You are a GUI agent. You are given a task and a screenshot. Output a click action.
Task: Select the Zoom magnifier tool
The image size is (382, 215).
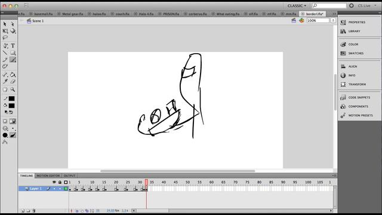(x=13, y=90)
